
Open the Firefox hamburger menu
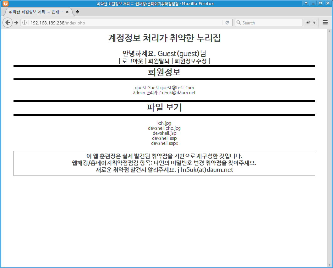325,23
